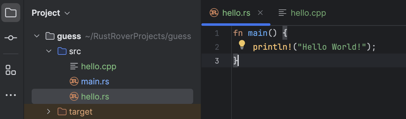This screenshot has height=119, width=406.
Task: Open the Project tool window folder icon
Action: click(x=11, y=13)
